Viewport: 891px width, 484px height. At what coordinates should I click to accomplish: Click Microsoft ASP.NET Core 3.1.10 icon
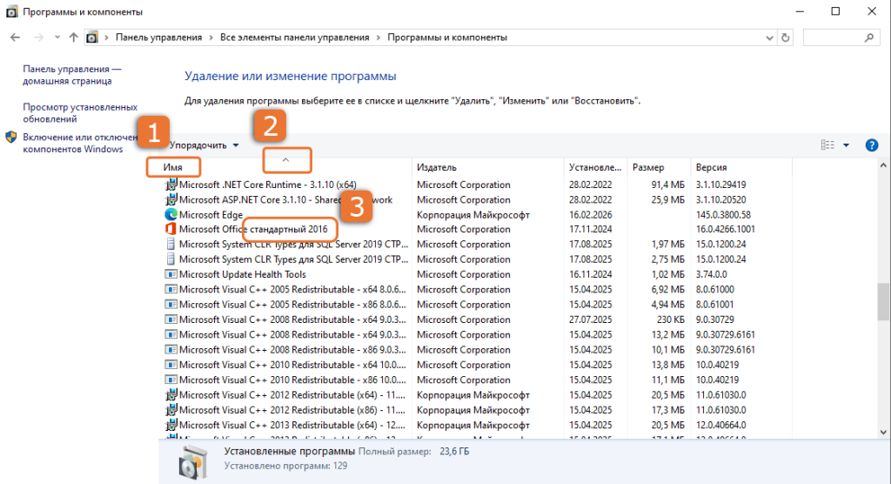coord(171,199)
